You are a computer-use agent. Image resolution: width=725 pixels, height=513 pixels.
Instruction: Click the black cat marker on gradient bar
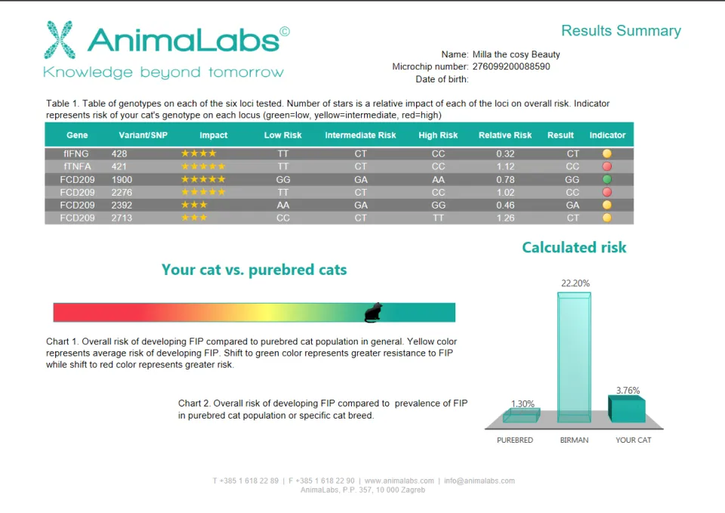tap(374, 312)
